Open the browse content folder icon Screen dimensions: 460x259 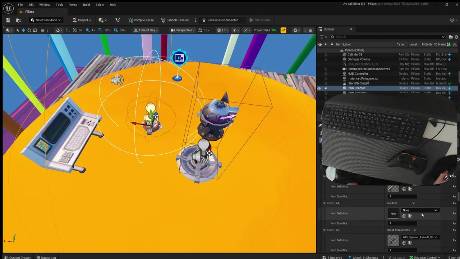(x=18, y=20)
